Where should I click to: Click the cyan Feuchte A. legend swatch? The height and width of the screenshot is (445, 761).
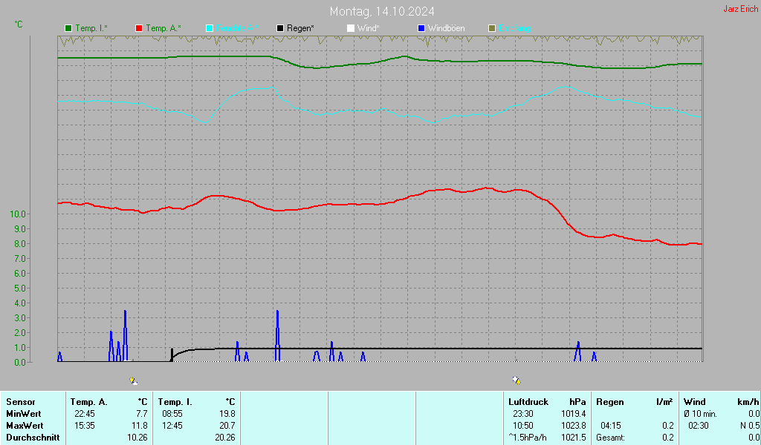click(x=210, y=28)
